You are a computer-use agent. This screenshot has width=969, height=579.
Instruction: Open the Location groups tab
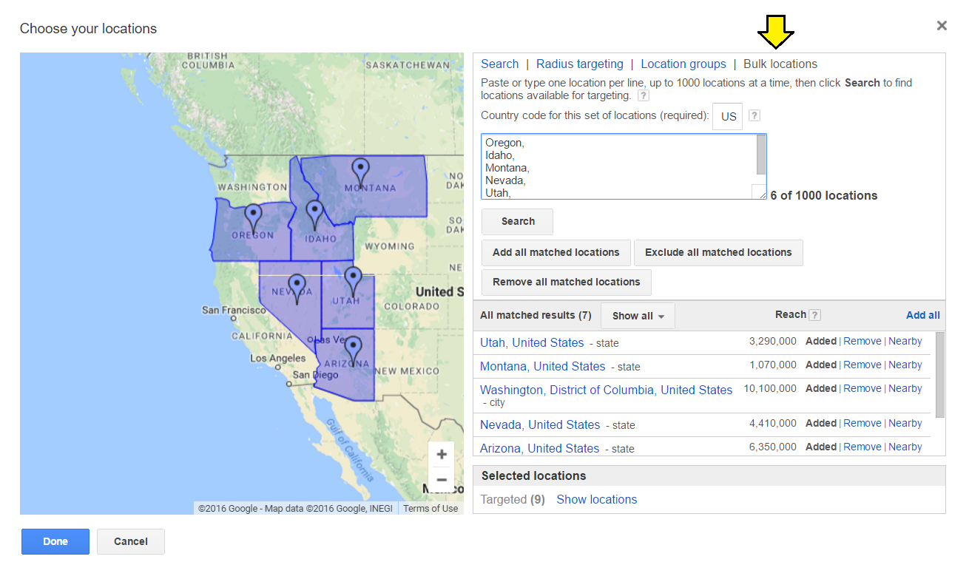[683, 64]
